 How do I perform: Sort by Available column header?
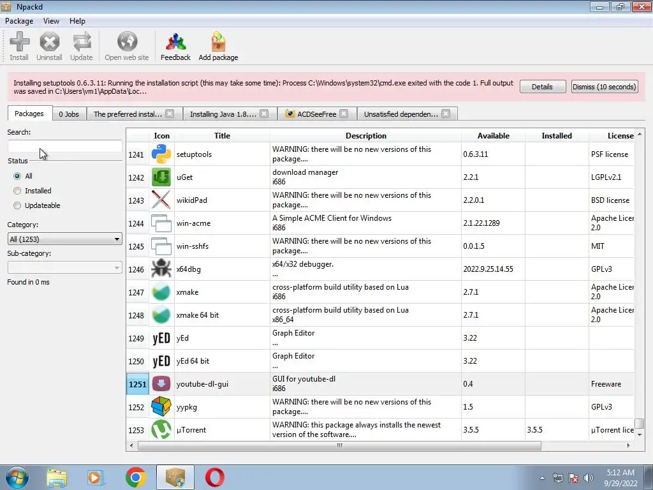point(493,136)
